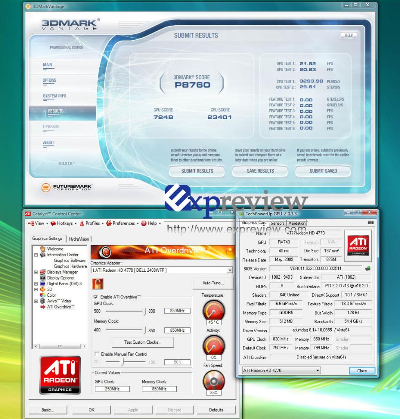Expand the 3D tree node
The width and height of the screenshot is (400, 419).
coord(36,289)
